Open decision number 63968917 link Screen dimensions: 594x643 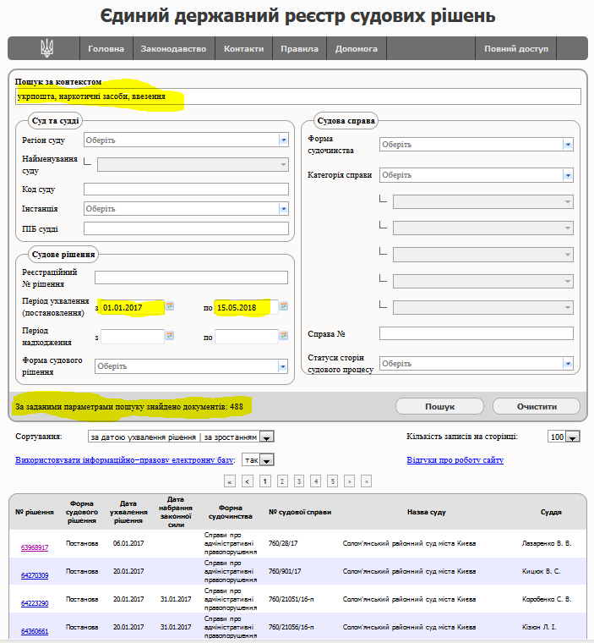click(x=35, y=547)
